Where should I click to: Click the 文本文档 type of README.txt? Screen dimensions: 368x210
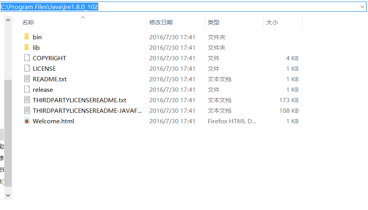tap(219, 79)
